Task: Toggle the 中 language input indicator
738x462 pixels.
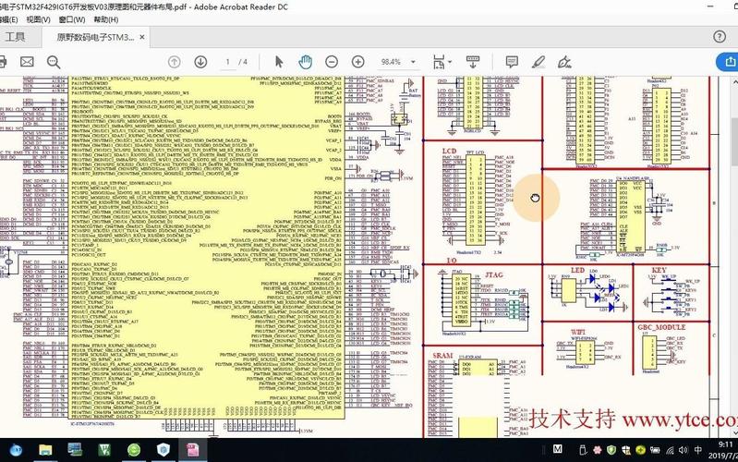Action: pyautogui.click(x=698, y=450)
